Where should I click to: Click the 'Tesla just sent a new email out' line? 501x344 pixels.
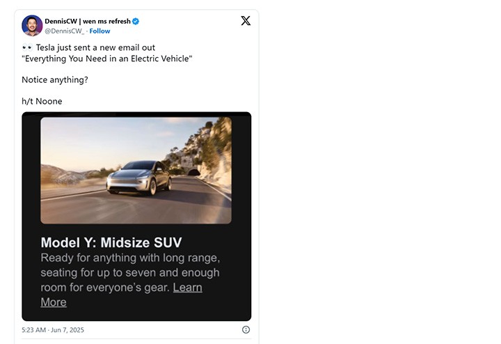(95, 47)
